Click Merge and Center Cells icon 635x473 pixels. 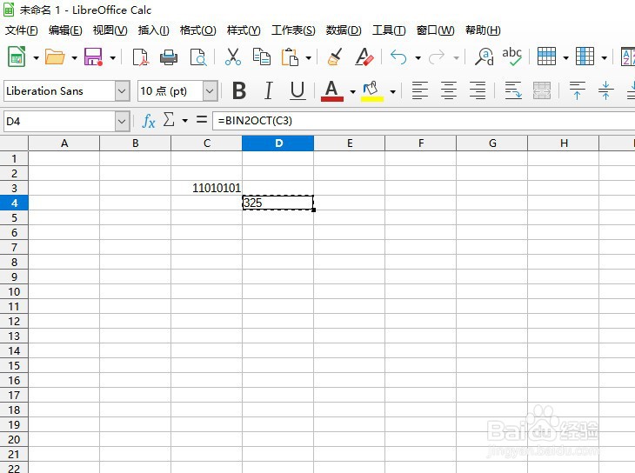(x=542, y=90)
